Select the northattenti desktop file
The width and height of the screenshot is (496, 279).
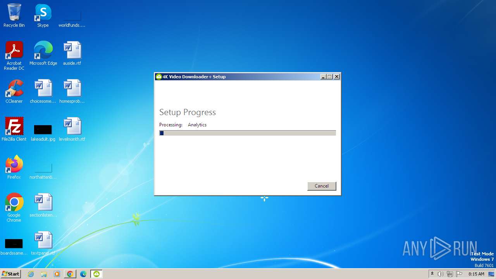[43, 170]
